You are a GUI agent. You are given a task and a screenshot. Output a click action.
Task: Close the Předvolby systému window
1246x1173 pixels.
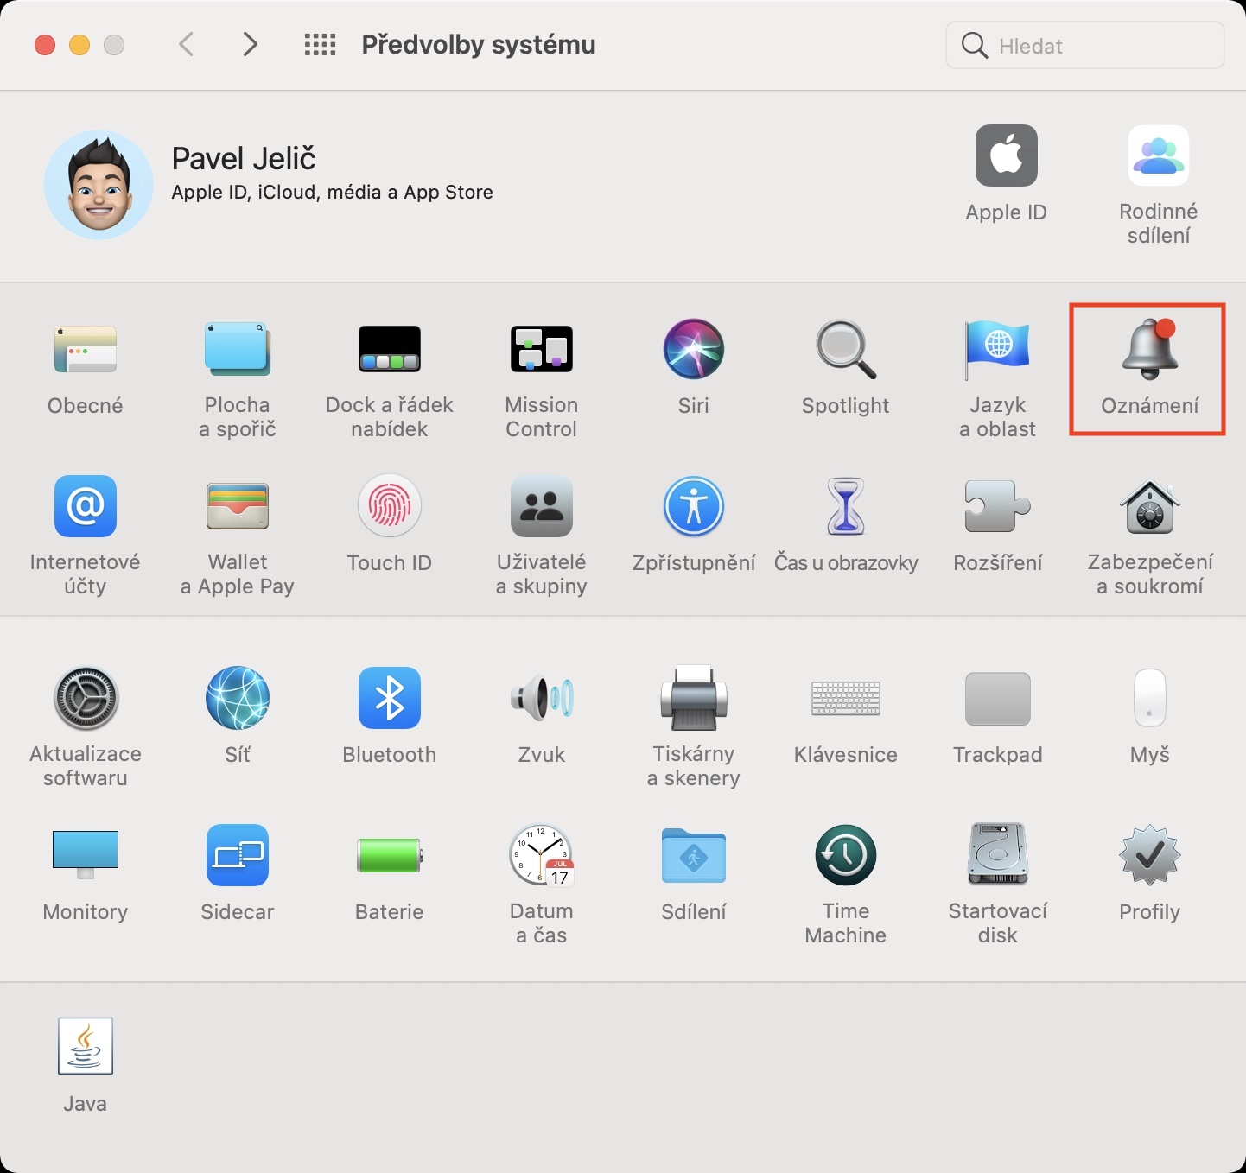[45, 45]
